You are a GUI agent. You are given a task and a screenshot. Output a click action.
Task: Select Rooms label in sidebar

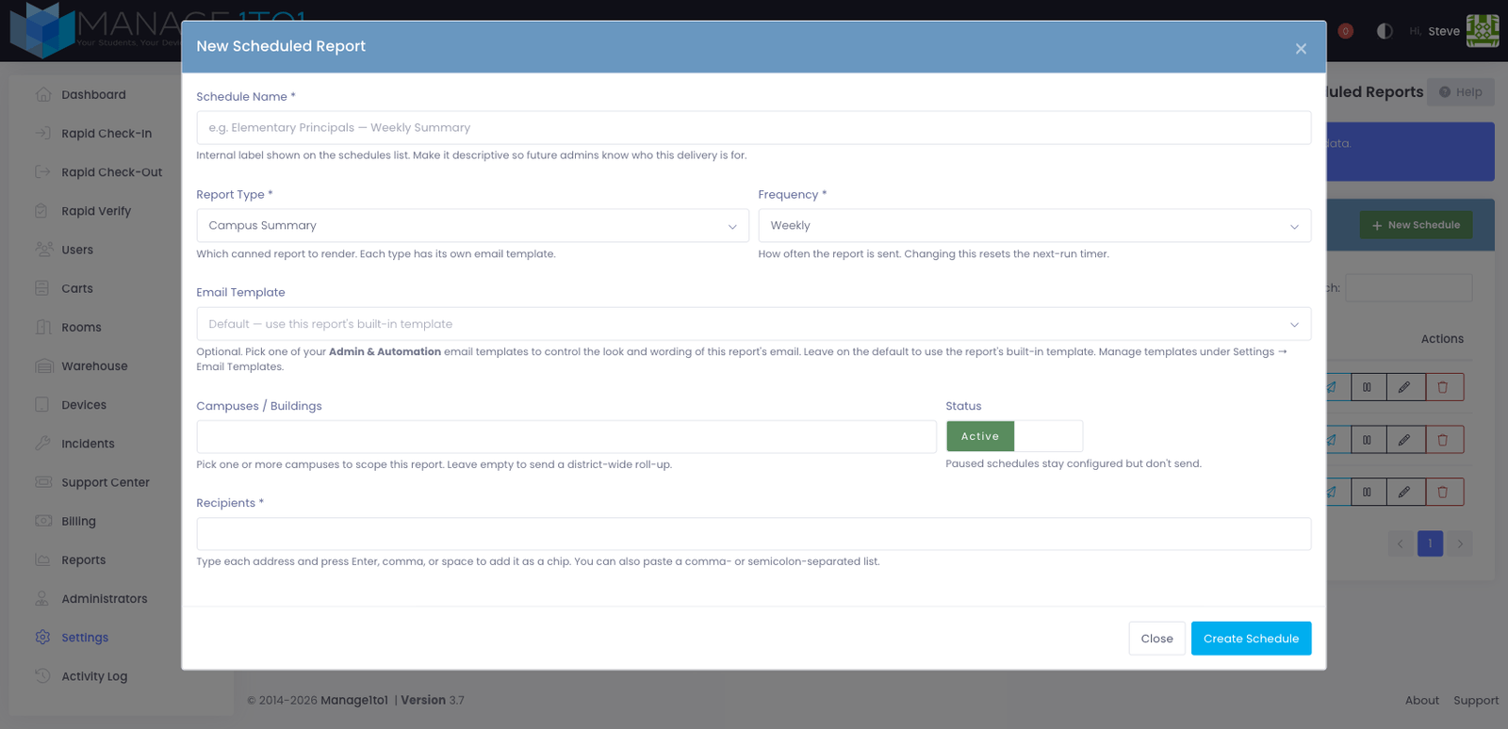[x=81, y=328]
